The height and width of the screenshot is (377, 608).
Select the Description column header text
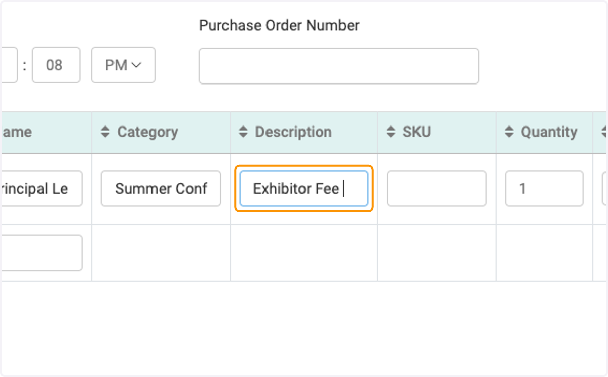click(293, 132)
